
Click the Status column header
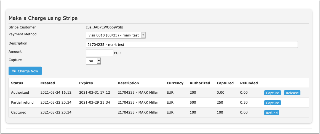[x=17, y=83]
